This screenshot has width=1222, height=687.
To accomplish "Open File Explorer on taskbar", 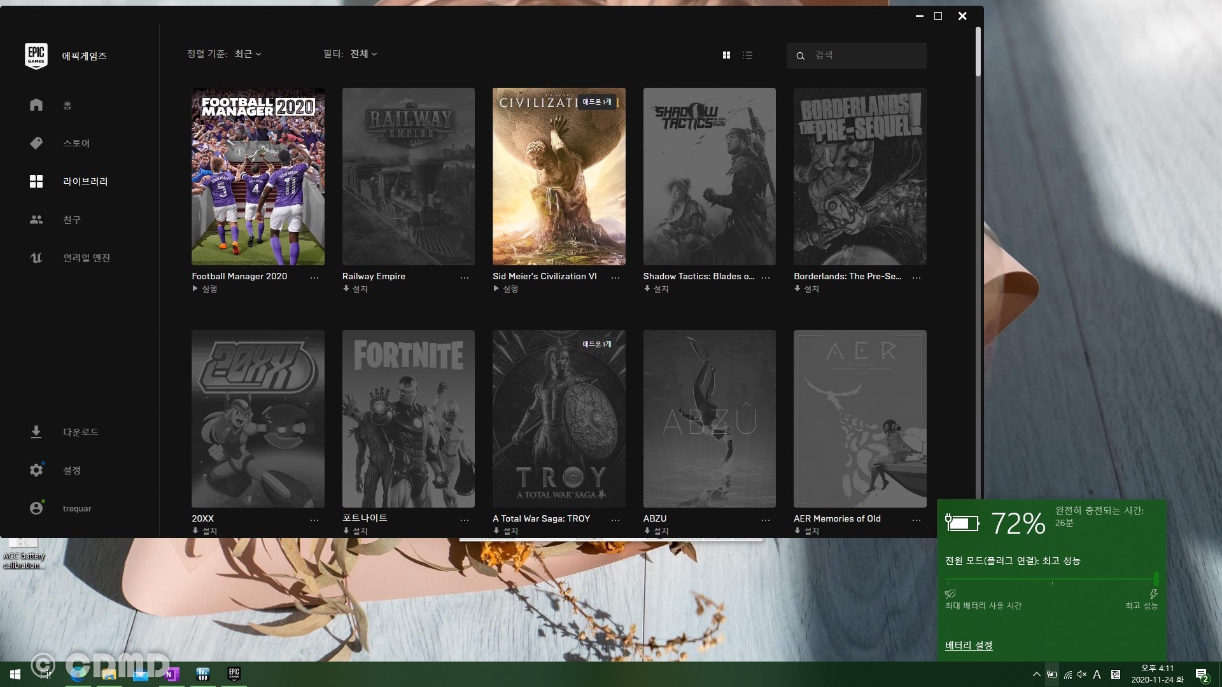I will coord(109,674).
